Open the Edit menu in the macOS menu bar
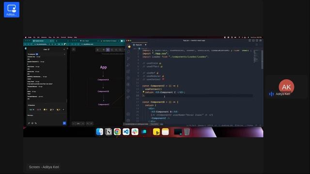Image resolution: width=310 pixels, height=174 pixels. (38, 37)
